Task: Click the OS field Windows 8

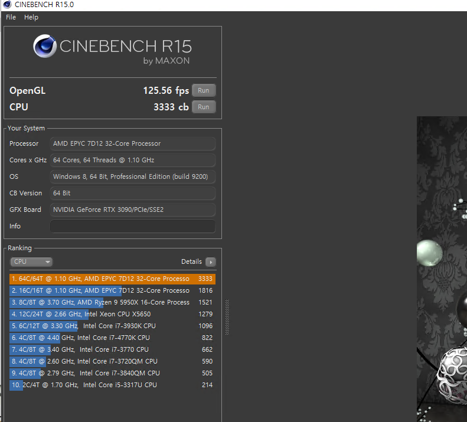Action: [x=132, y=176]
